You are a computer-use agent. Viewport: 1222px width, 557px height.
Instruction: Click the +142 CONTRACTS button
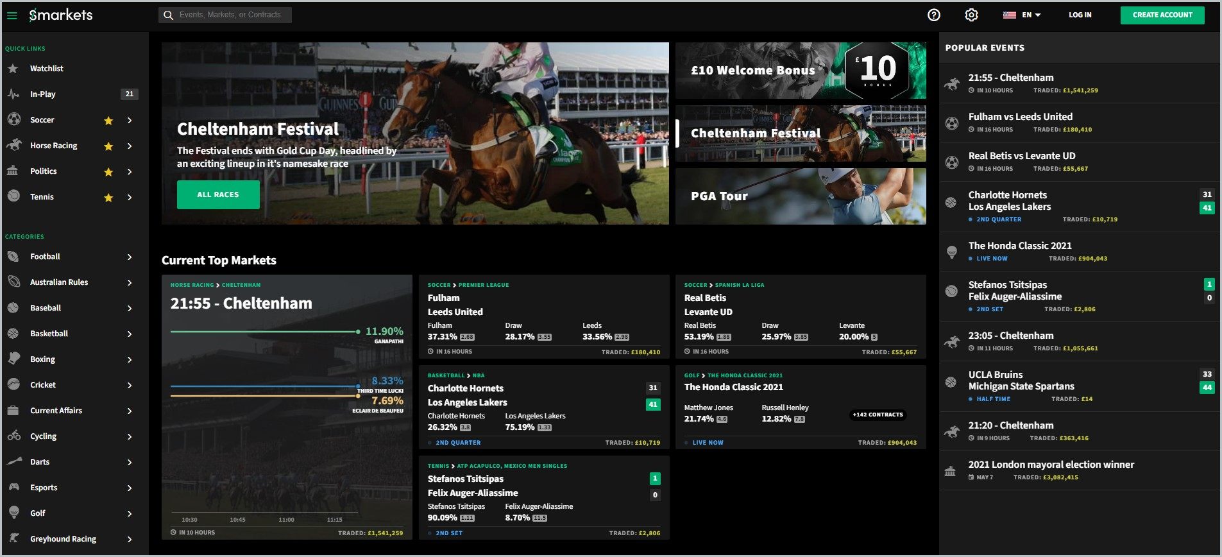(878, 415)
